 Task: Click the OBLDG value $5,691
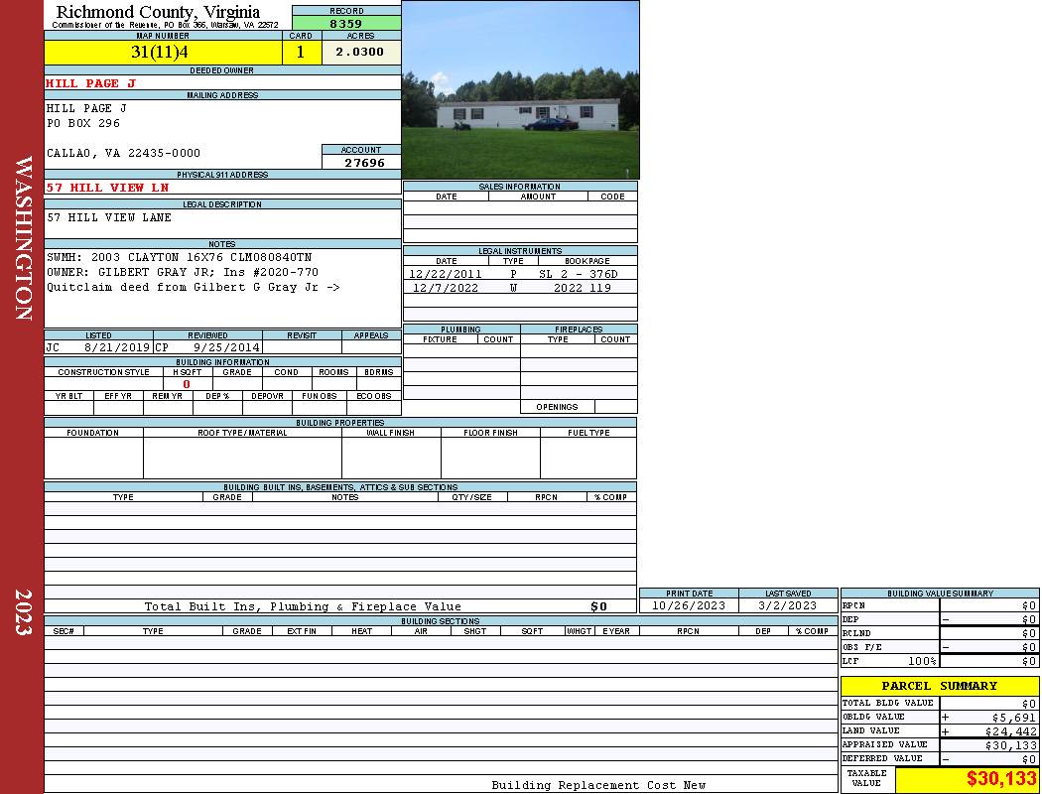click(1013, 717)
